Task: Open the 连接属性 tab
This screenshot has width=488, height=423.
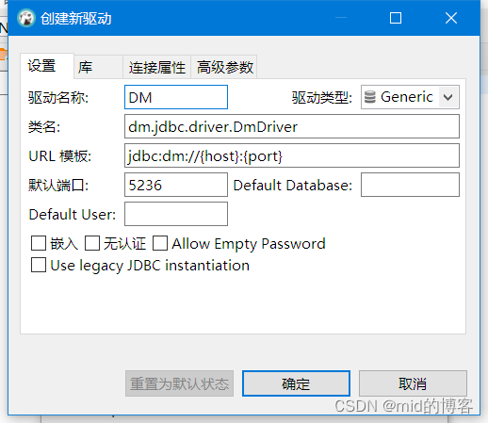Action: 157,67
